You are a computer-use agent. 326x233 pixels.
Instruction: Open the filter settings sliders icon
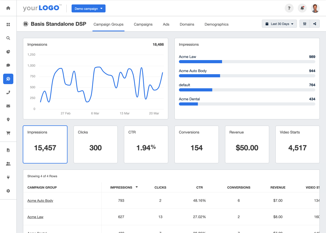click(305, 24)
